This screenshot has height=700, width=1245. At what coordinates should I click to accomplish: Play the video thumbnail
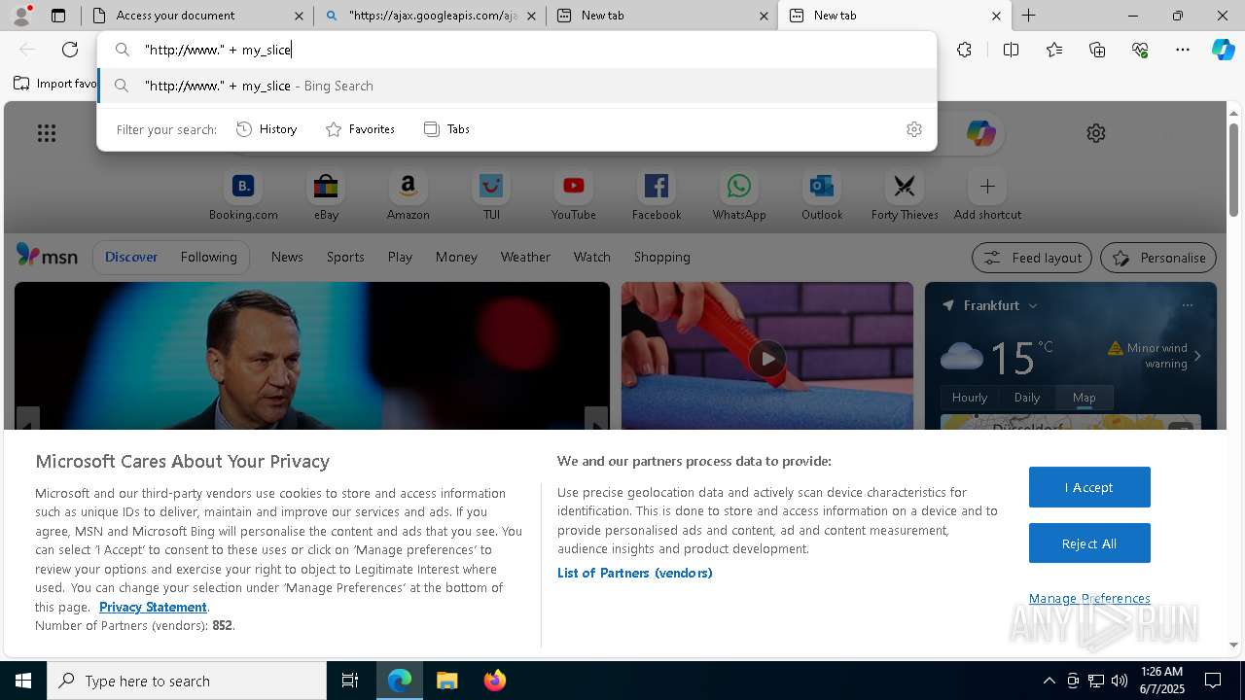767,359
